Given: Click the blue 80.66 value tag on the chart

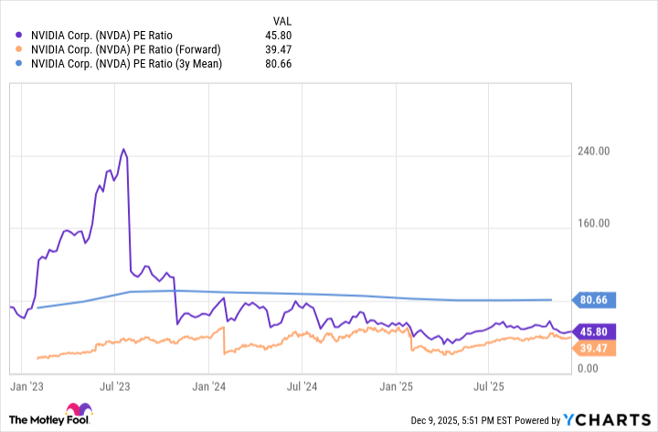Looking at the screenshot, I should pos(596,300).
